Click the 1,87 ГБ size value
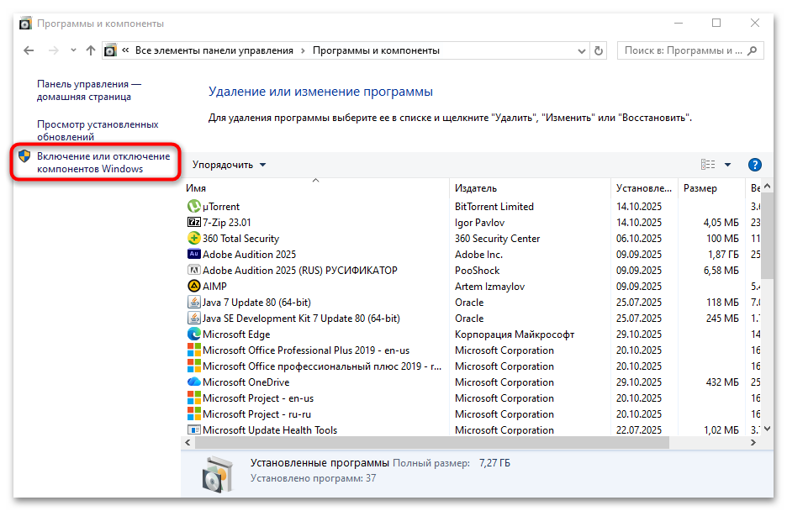This screenshot has height=511, width=787. (x=723, y=255)
